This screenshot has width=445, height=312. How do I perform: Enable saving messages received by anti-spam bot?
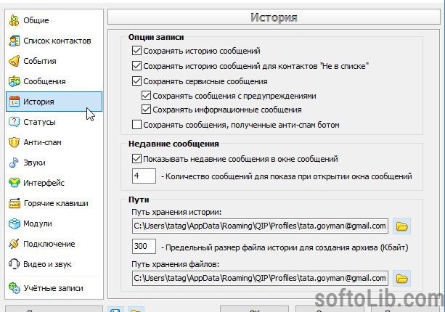[136, 125]
